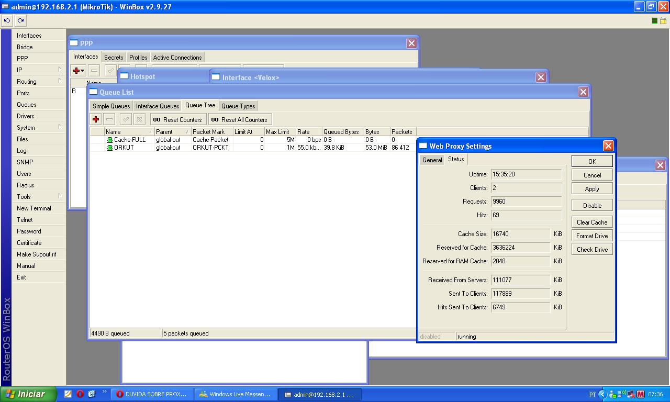This screenshot has width=670, height=402.
Task: Click the minus remove icon in PPP window
Action: coord(94,70)
